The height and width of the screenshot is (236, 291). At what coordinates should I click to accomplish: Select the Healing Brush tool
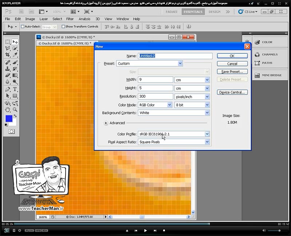[x=8, y=62]
